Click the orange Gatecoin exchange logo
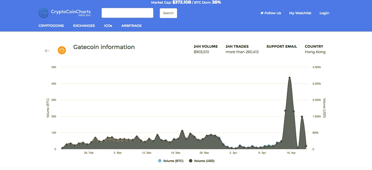372x170 pixels. [62, 50]
